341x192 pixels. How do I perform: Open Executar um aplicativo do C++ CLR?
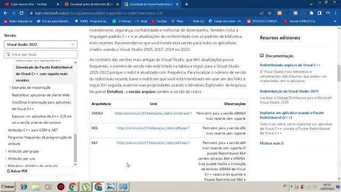(42, 119)
